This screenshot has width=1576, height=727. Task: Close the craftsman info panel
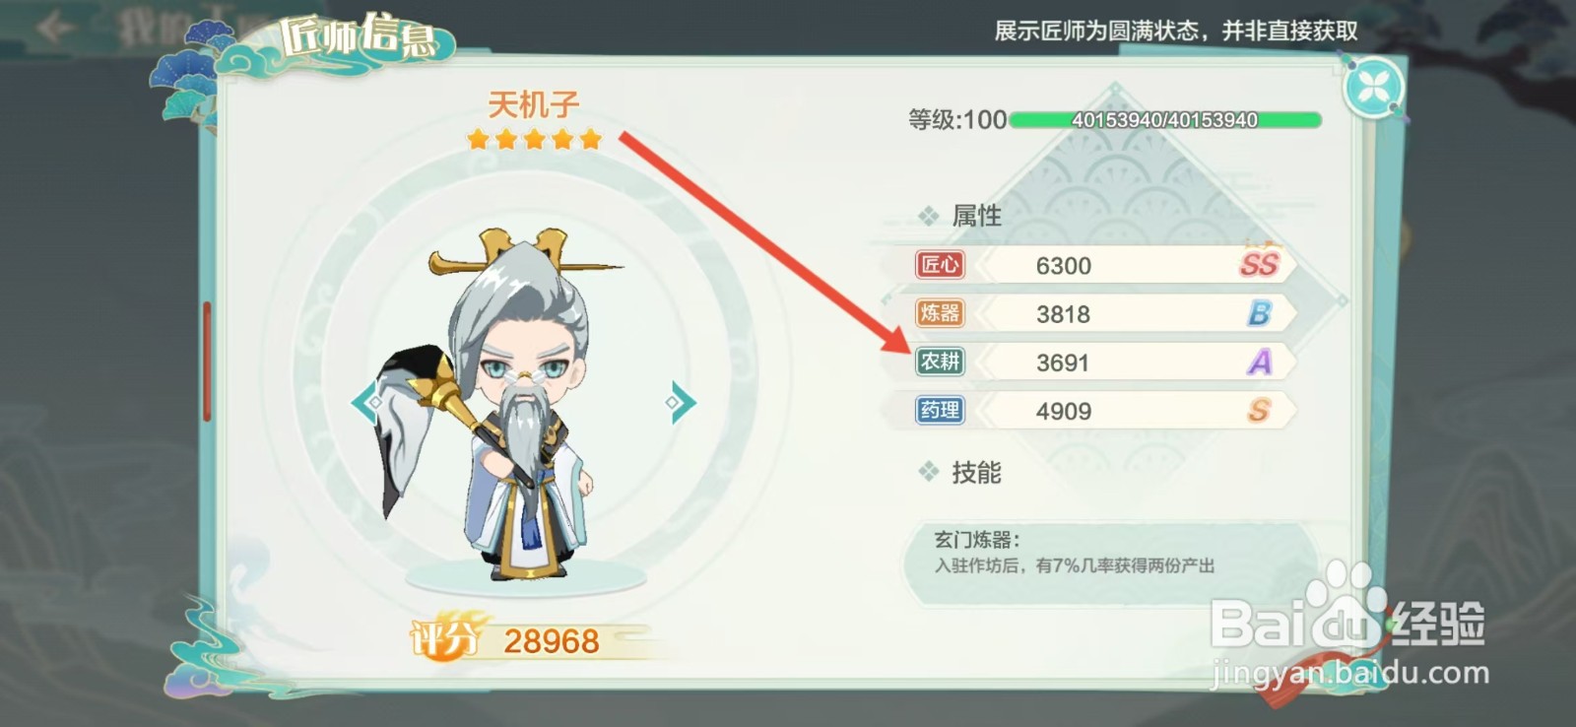coord(1373,88)
